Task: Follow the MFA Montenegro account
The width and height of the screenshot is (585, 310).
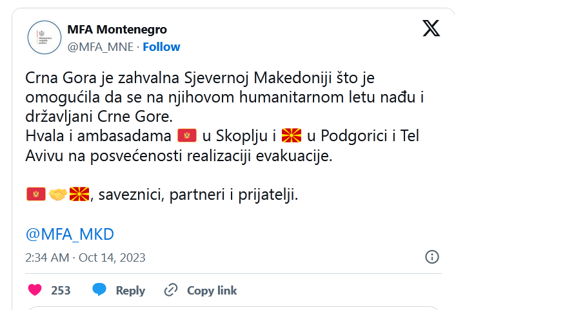Action: pyautogui.click(x=161, y=47)
